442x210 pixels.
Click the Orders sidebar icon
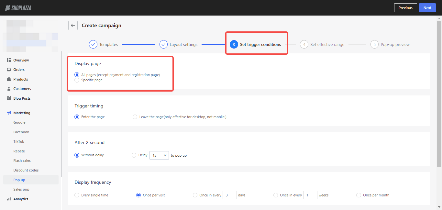point(9,70)
